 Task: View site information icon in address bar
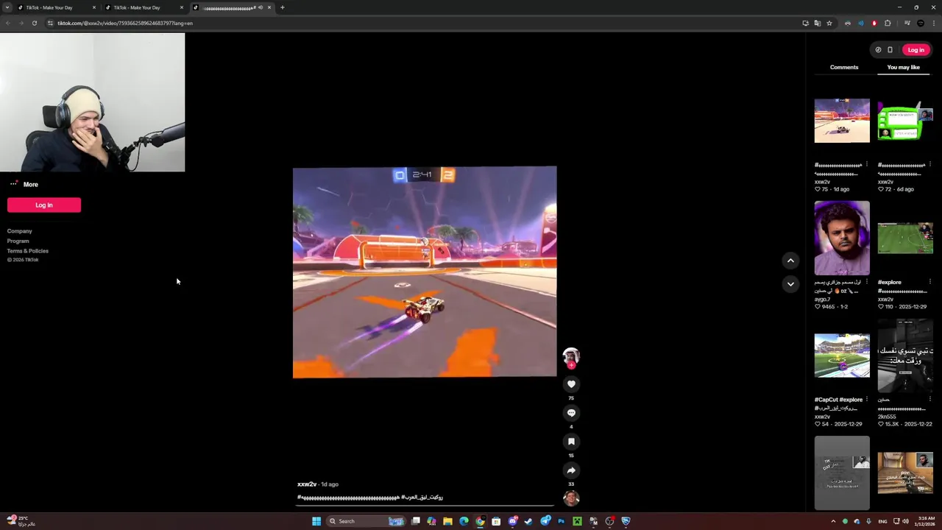50,23
